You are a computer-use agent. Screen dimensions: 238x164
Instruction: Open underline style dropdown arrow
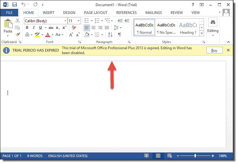46,28
